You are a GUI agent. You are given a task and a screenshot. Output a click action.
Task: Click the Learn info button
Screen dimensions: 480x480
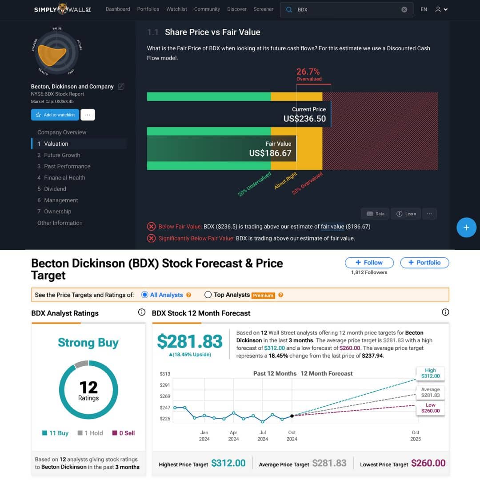406,214
